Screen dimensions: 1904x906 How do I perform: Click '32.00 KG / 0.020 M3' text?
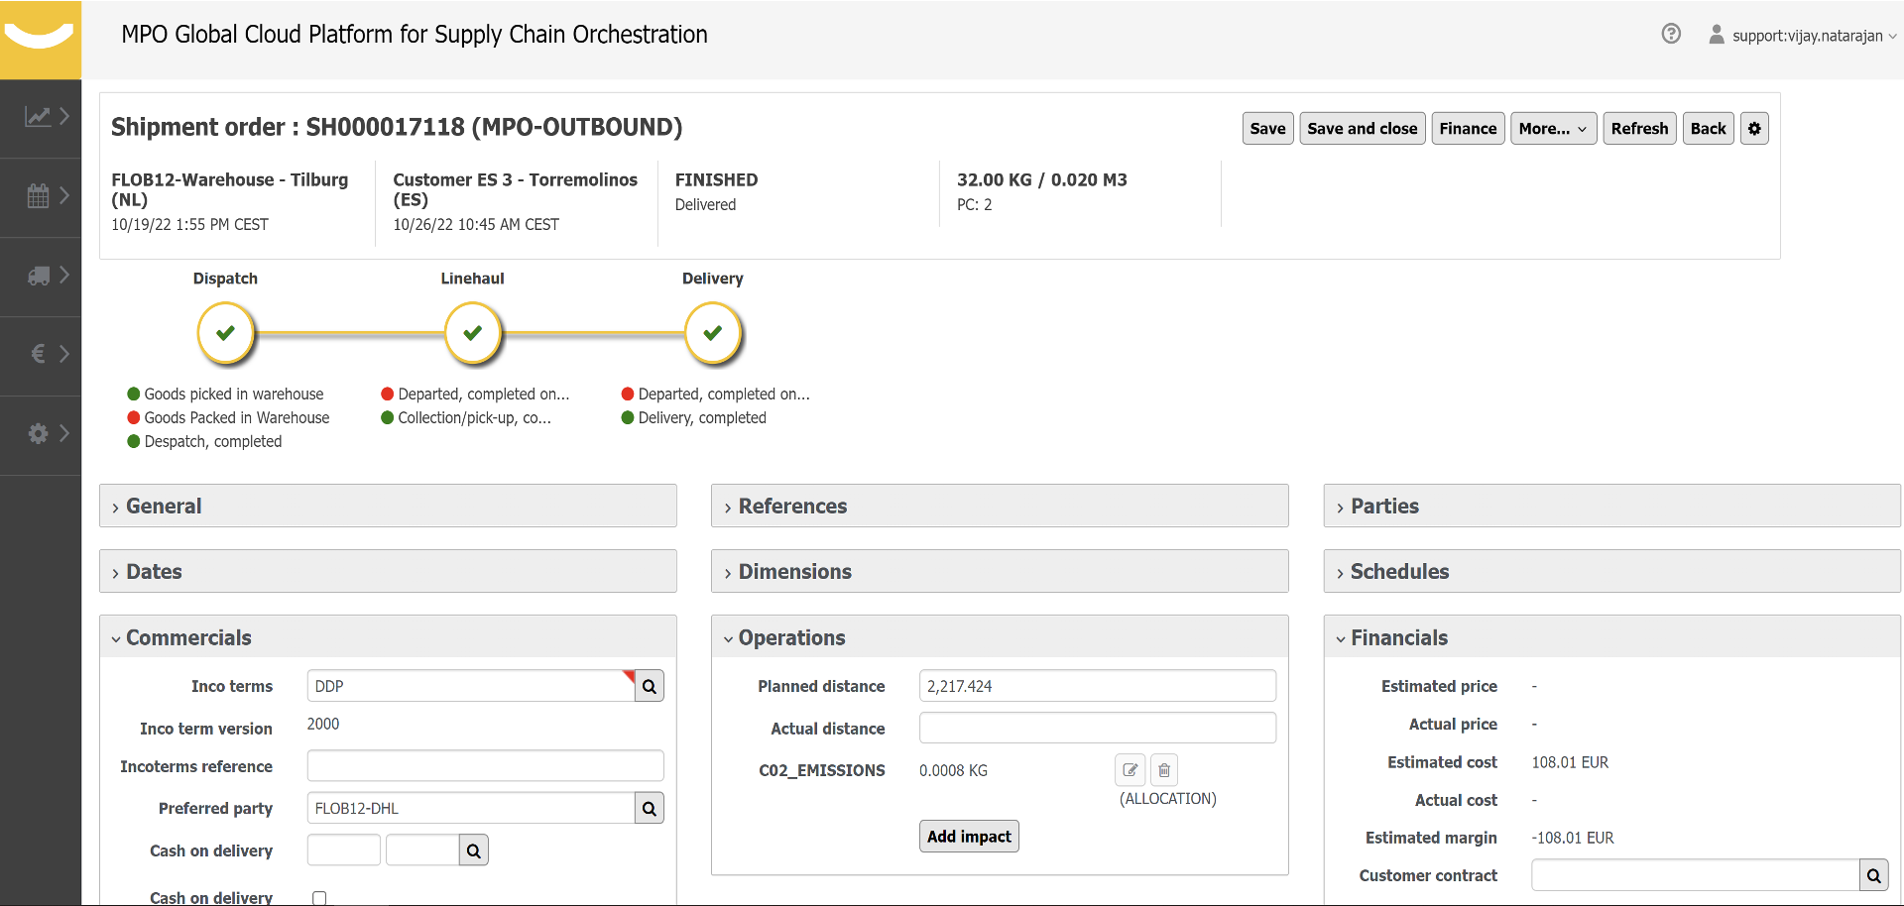pyautogui.click(x=1041, y=179)
